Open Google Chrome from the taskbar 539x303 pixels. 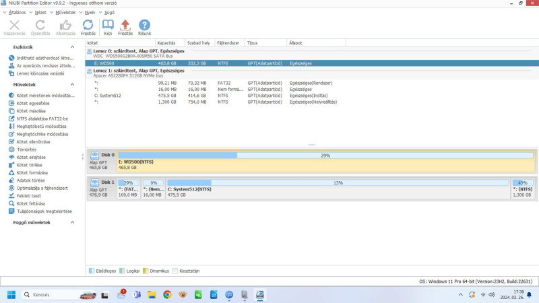(167, 295)
